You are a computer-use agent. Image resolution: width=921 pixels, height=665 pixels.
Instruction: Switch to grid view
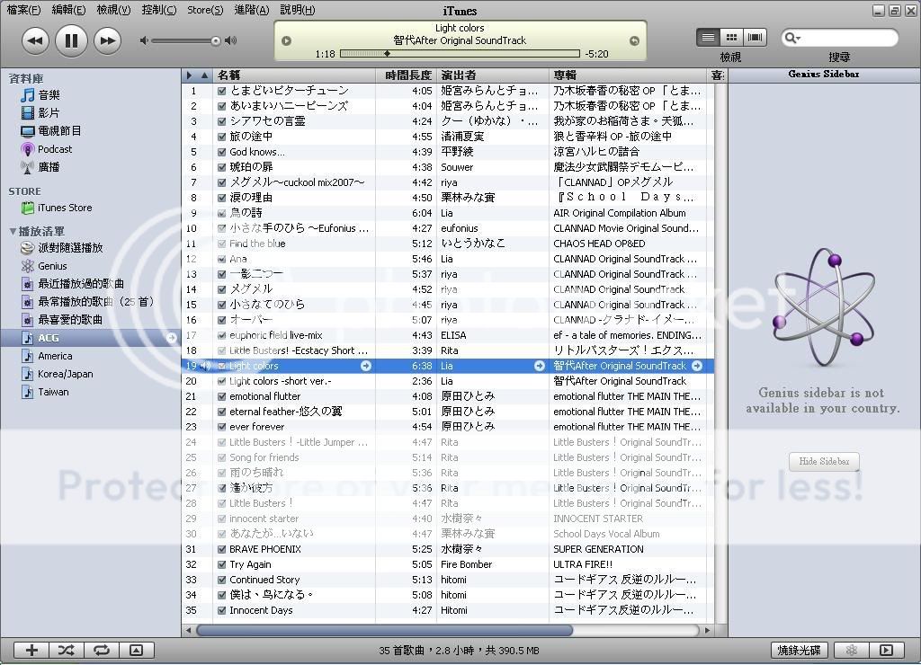[x=732, y=37]
